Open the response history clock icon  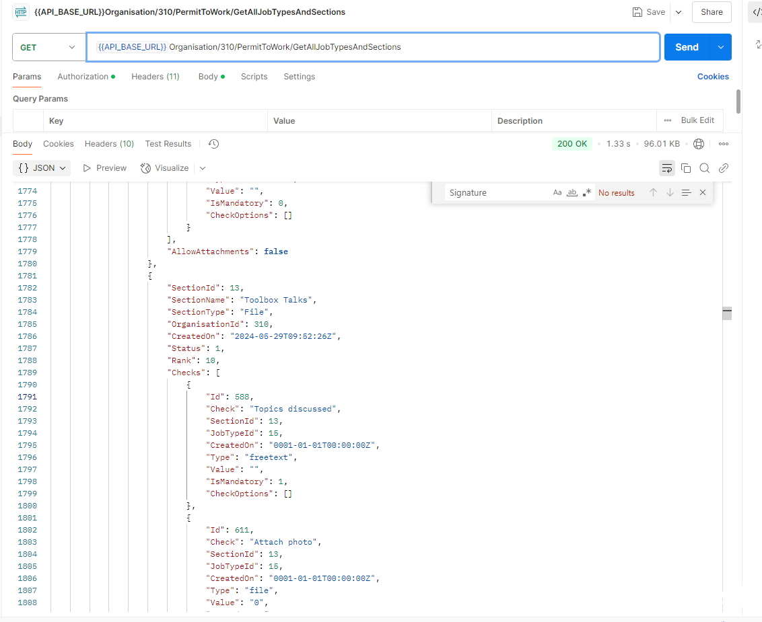tap(214, 144)
